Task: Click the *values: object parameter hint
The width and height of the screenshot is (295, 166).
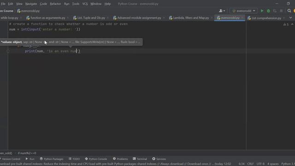Action: coord(12,42)
